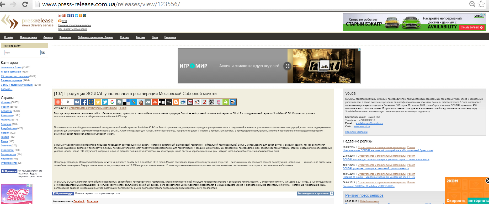Open the 'Украина' country link
Image resolution: width=489 pixels, height=204 pixels.
point(6,102)
